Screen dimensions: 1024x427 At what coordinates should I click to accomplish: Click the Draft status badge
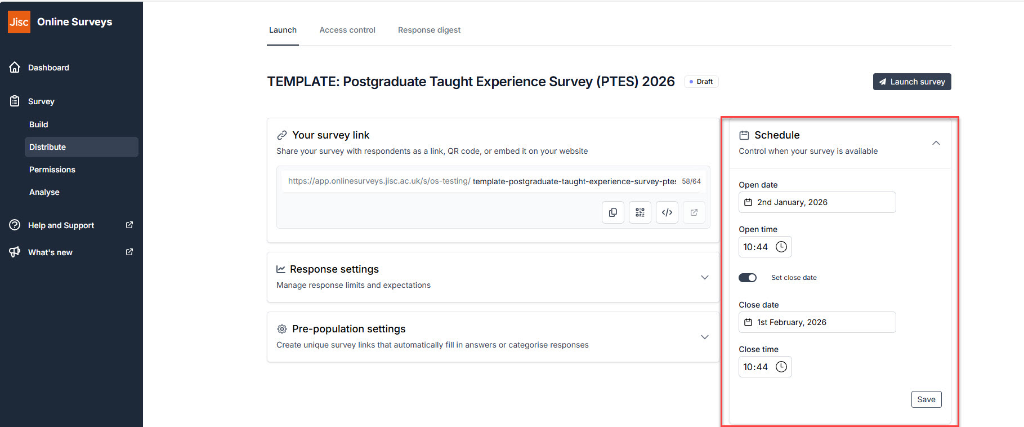click(701, 82)
